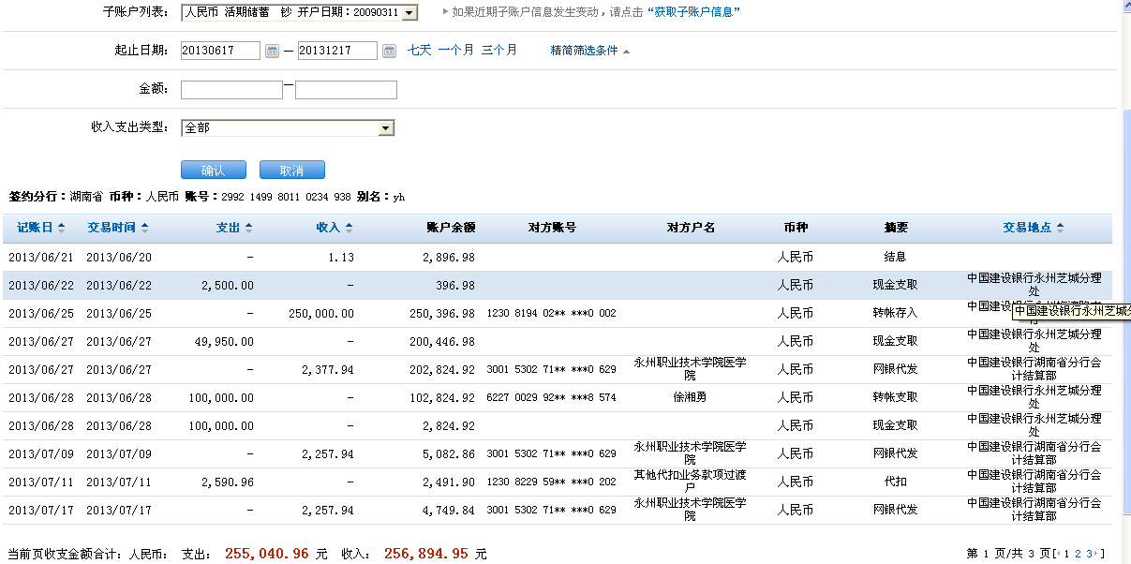This screenshot has height=564, width=1131.
Task: Click the start date field showing 20130617
Action: click(x=220, y=51)
